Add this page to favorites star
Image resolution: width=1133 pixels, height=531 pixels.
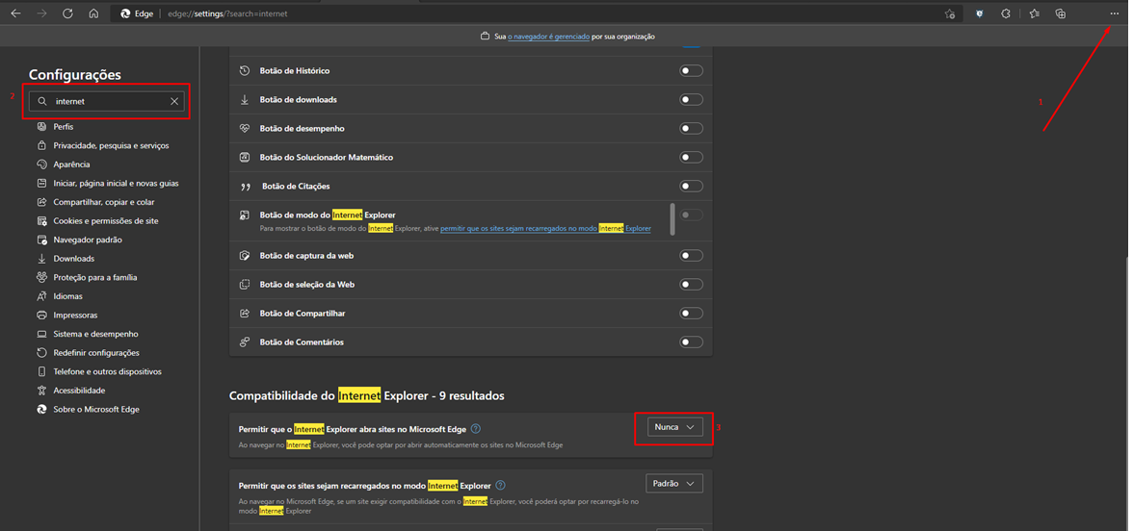(950, 13)
